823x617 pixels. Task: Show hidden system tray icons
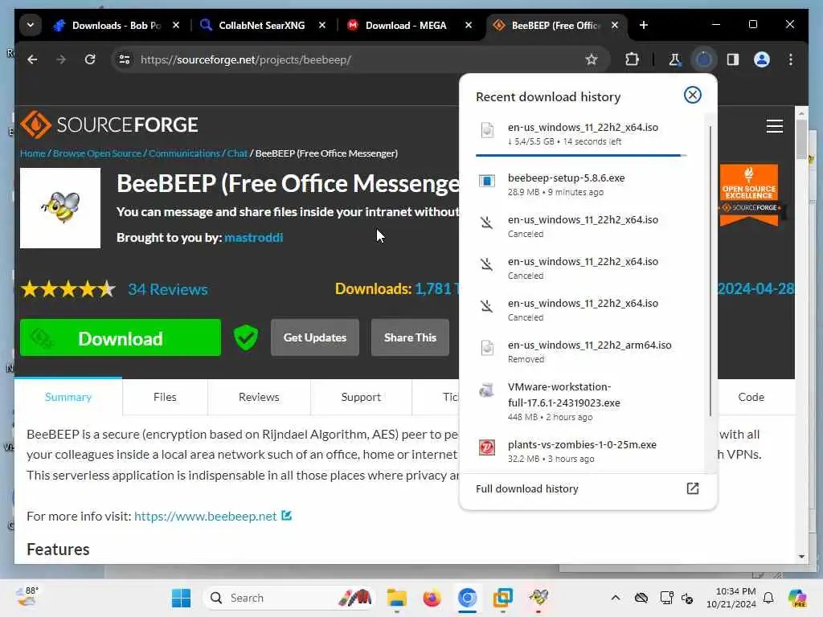[x=616, y=598]
